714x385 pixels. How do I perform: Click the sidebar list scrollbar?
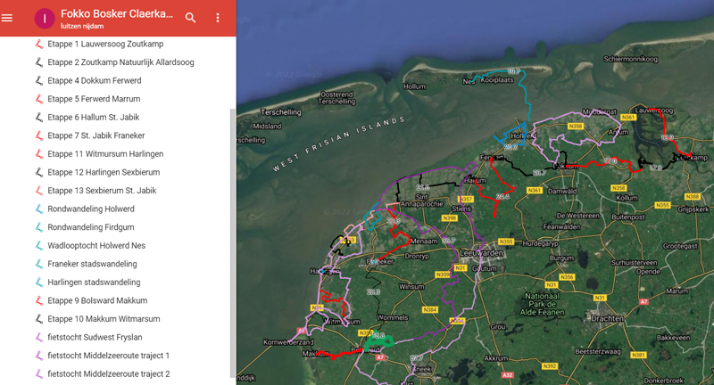click(x=233, y=243)
